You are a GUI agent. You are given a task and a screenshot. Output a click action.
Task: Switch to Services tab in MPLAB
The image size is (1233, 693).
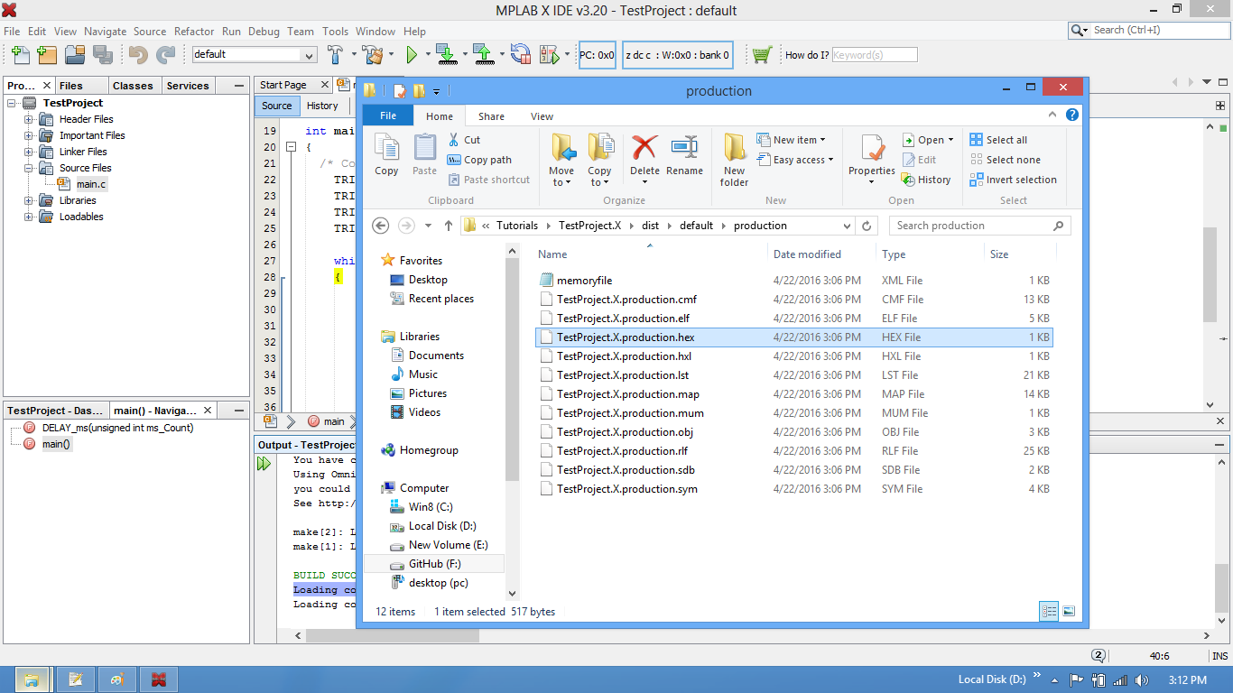point(188,86)
